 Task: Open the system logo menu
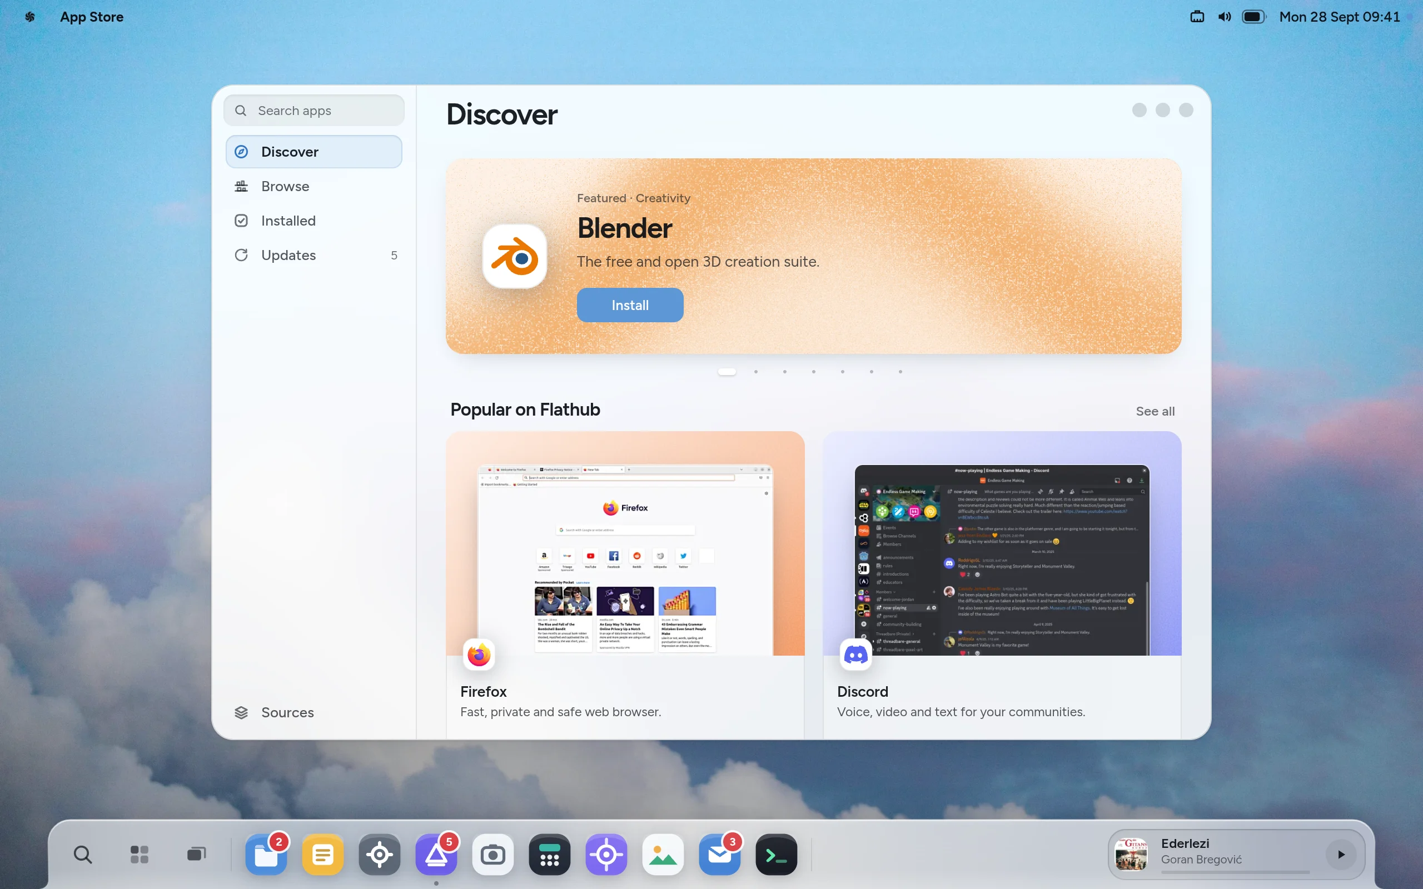pos(30,17)
